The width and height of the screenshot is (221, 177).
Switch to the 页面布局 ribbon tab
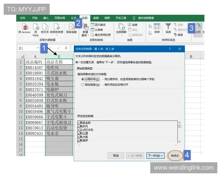[60, 18]
